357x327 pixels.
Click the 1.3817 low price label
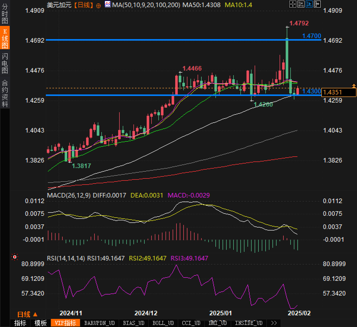point(81,166)
